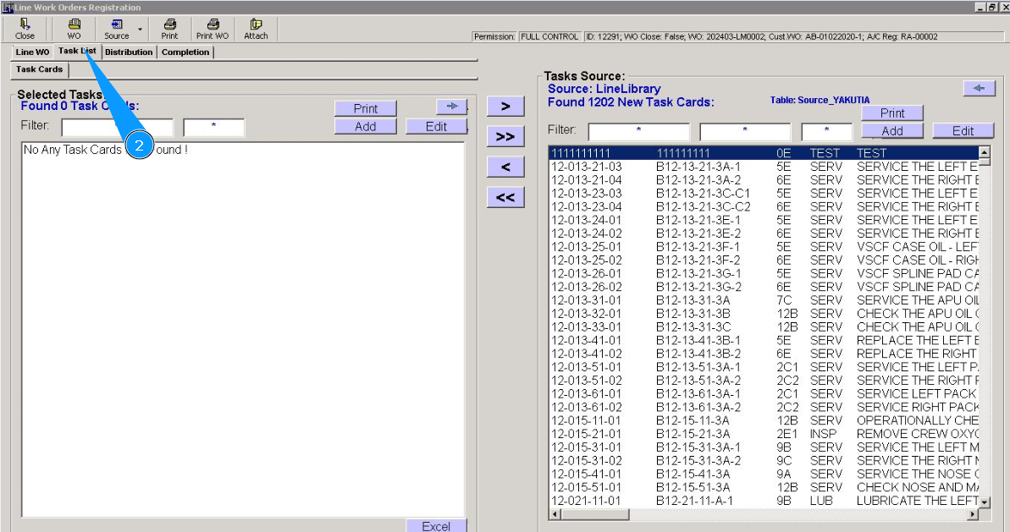The height and width of the screenshot is (532, 1010).
Task: Select task row 12-013-61-02 SERVICE RIGHT PACK
Action: click(x=764, y=407)
